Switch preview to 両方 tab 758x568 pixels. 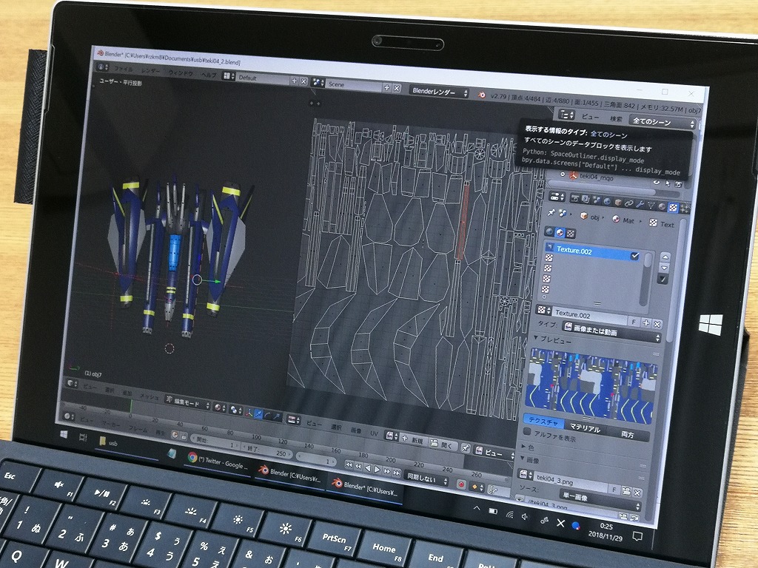click(x=628, y=435)
